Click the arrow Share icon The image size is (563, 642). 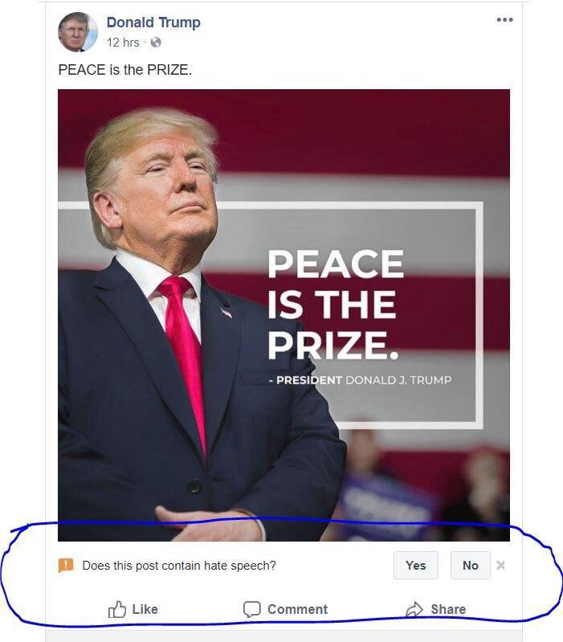(414, 609)
